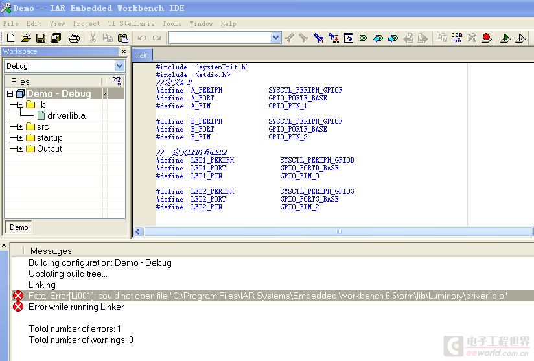Paste with the clipboard icon
Viewport: 534px width, 361px height.
122,38
